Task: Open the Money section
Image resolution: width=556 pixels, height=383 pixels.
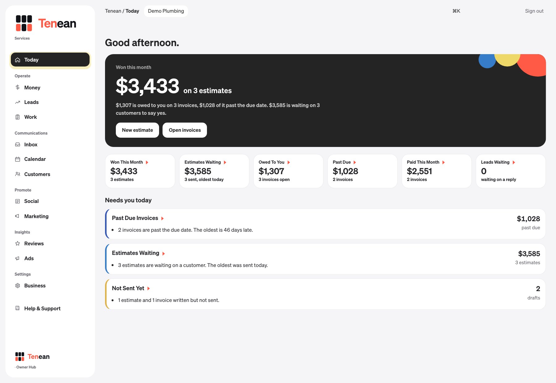Action: click(50, 88)
